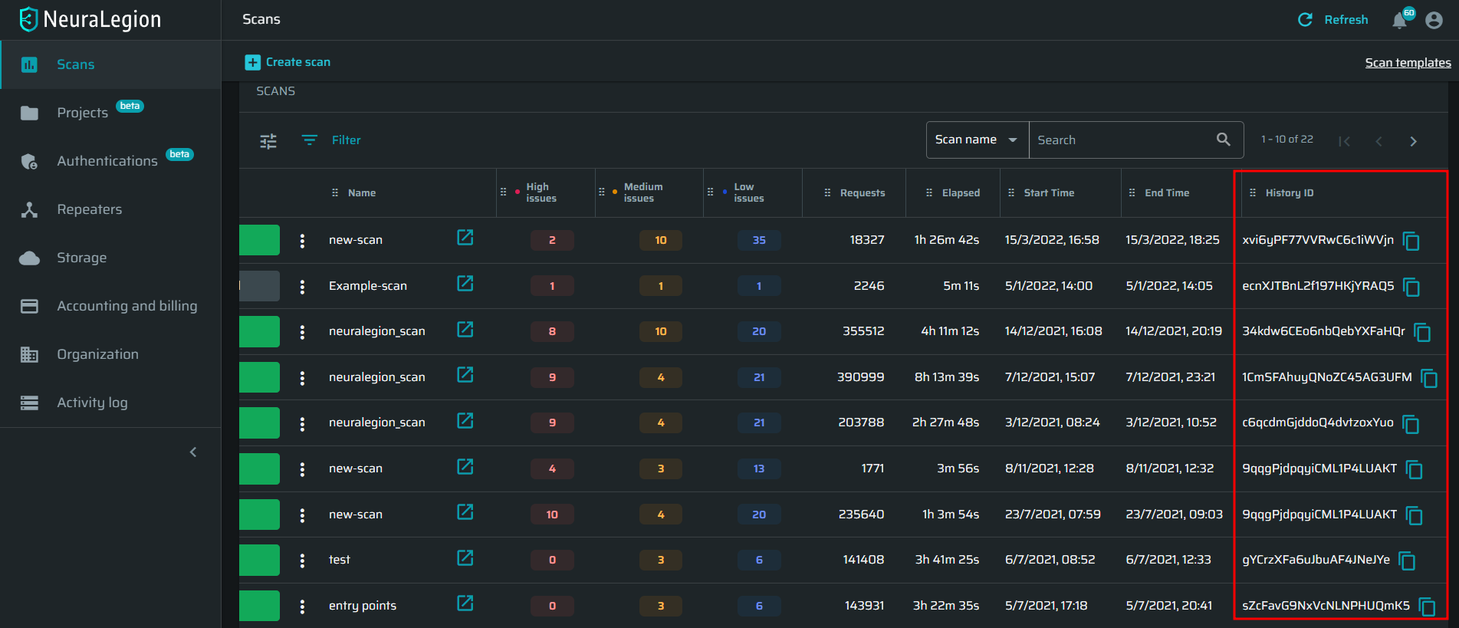Click start time 15/3/2022, 16:58
This screenshot has height=628, width=1459.
click(x=1052, y=240)
